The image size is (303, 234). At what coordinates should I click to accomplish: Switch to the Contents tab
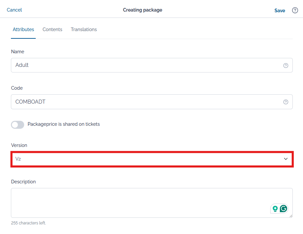(x=52, y=29)
